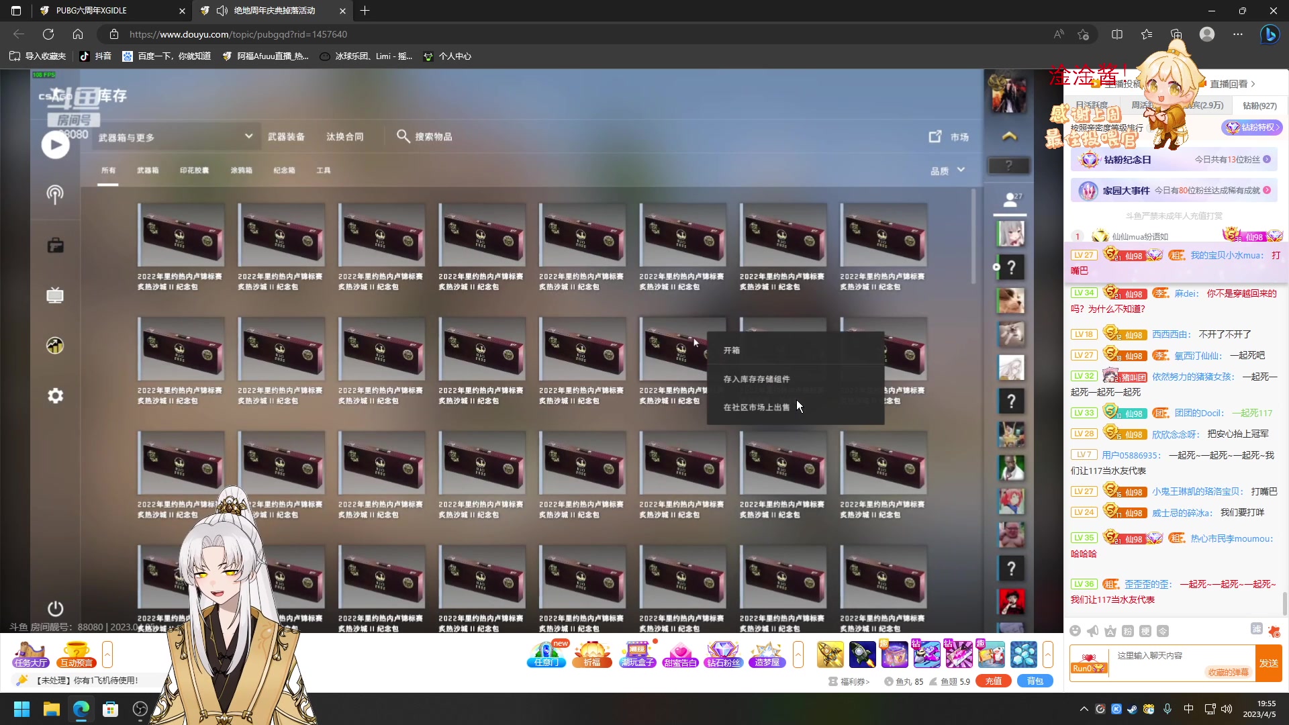The image size is (1289, 725).
Task: Click the power quit icon in sidebar
Action: point(55,608)
